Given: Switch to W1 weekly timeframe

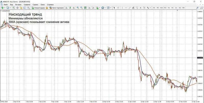Looking at the screenshot, I should (x=180, y=8).
